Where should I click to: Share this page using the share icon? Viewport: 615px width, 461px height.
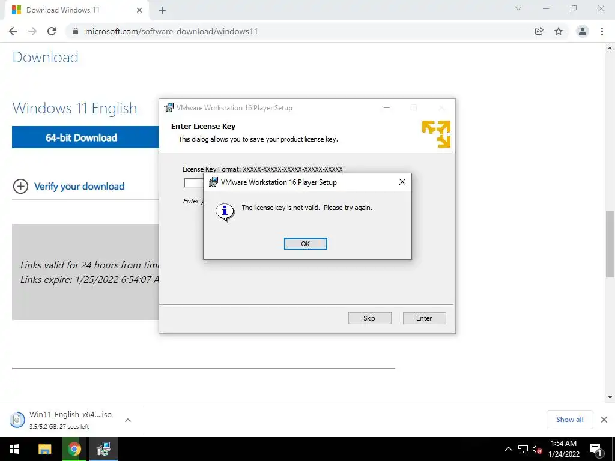pos(539,31)
